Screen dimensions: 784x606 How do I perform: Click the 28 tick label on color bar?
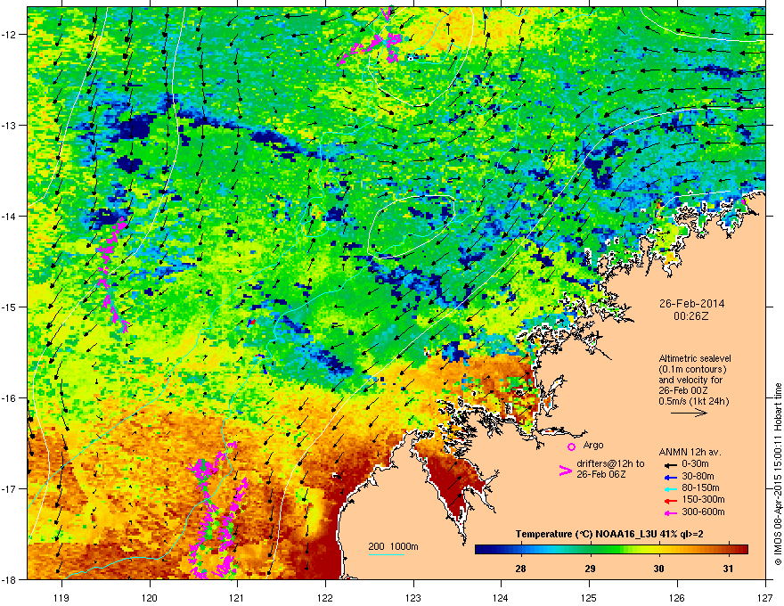(520, 569)
